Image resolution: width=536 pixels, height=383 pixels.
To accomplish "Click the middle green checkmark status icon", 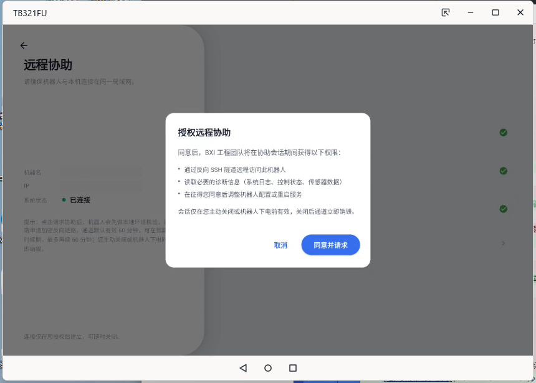I will click(x=503, y=171).
